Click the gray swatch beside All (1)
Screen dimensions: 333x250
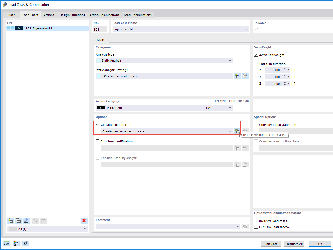[x=13, y=229]
